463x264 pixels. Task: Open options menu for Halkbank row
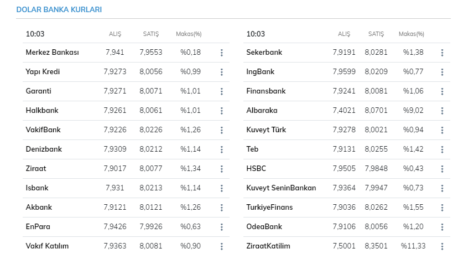tap(221, 111)
